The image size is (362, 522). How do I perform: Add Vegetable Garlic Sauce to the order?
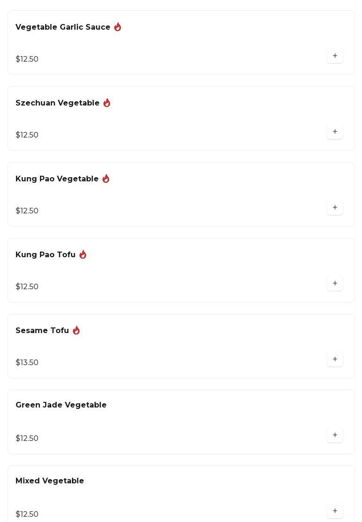coord(335,56)
